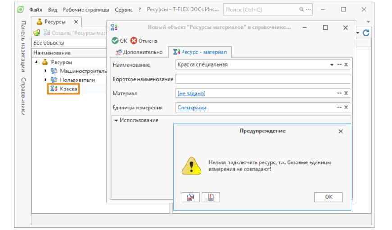The width and height of the screenshot is (392, 230).
Task: Click the [не задано] material link
Action: (x=191, y=94)
